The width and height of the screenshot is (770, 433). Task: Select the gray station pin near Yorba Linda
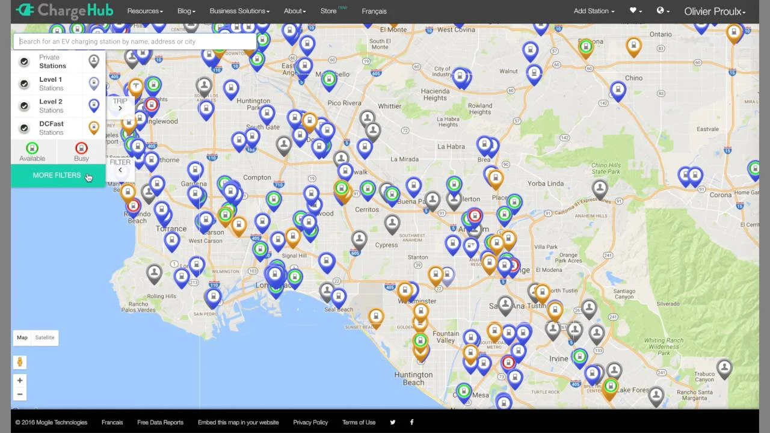[599, 189]
